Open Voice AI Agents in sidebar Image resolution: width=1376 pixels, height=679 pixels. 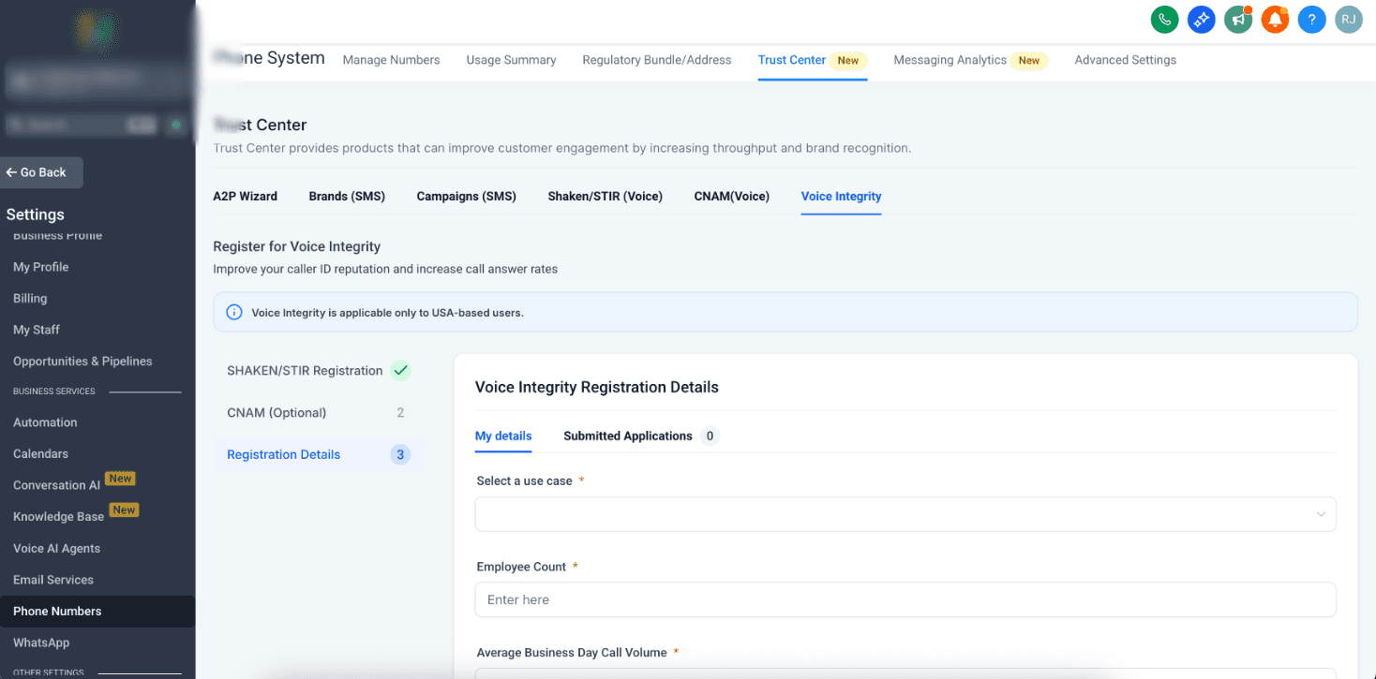[56, 548]
